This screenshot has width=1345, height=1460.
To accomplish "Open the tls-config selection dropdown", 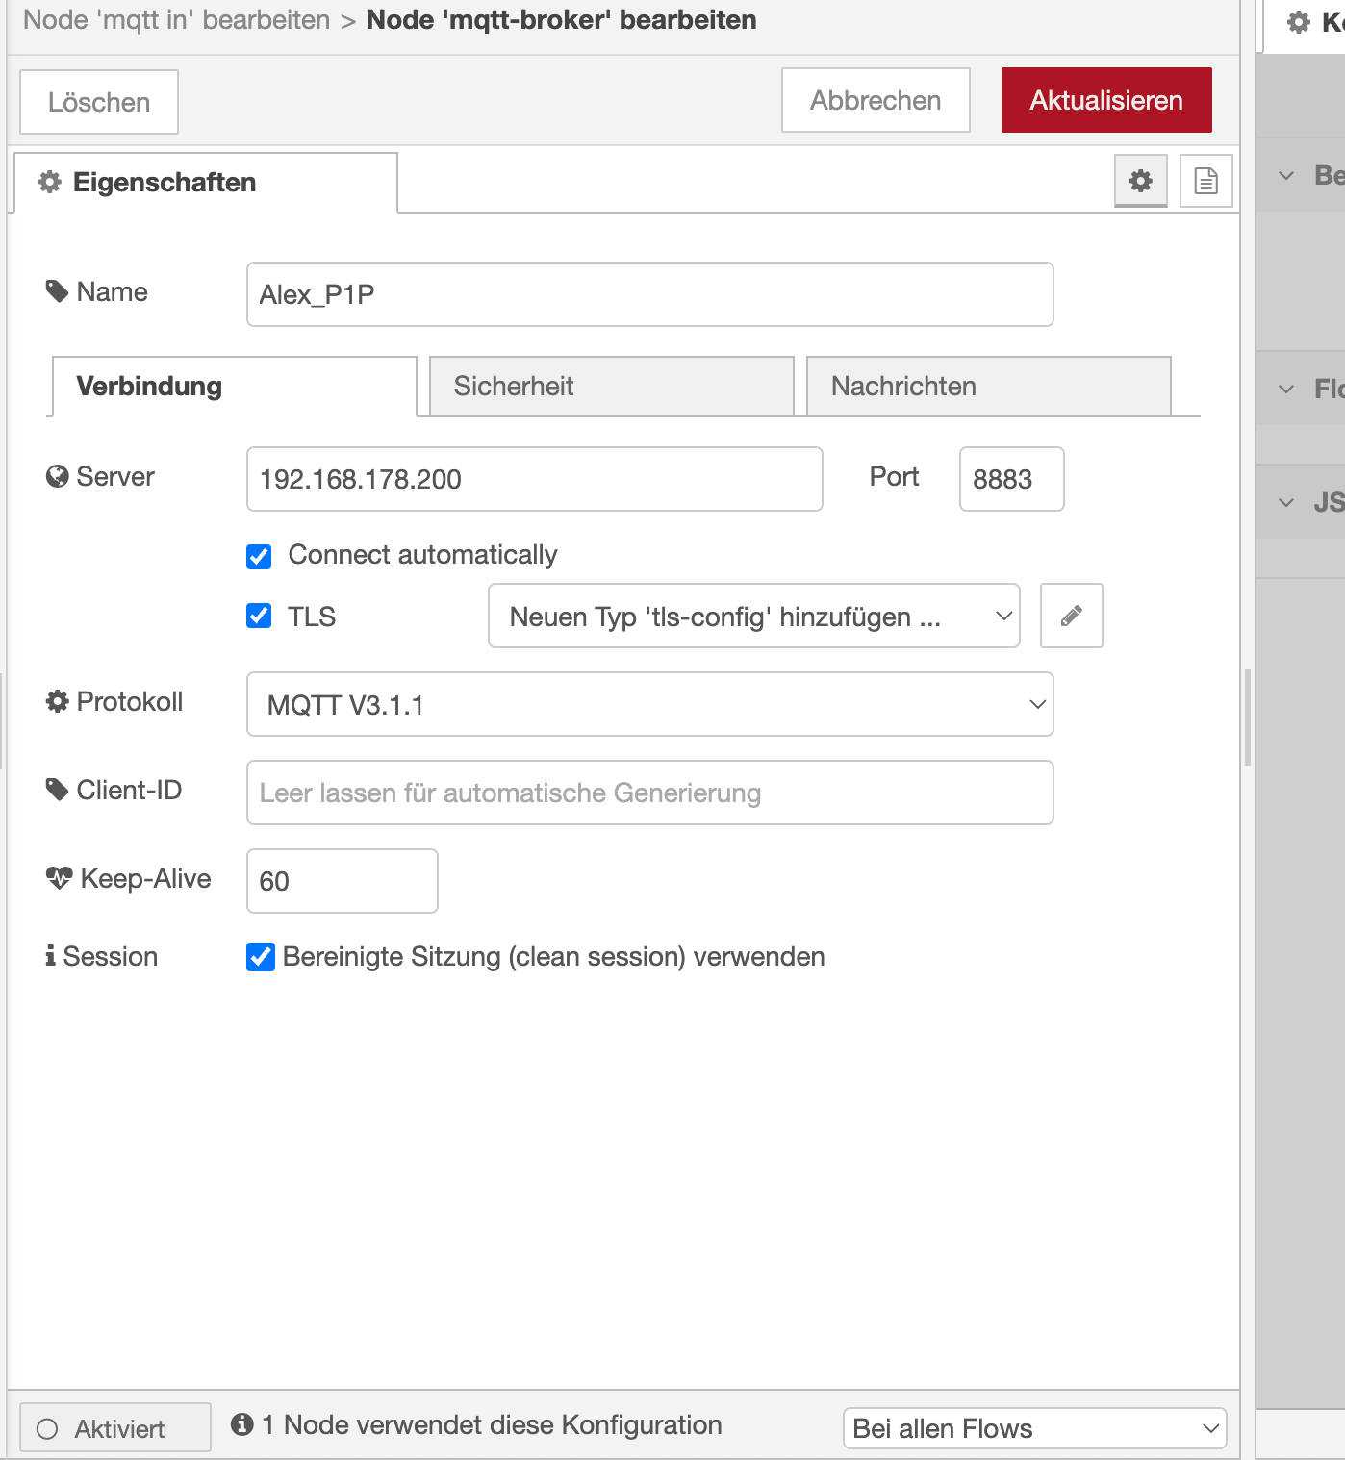I will coord(754,616).
